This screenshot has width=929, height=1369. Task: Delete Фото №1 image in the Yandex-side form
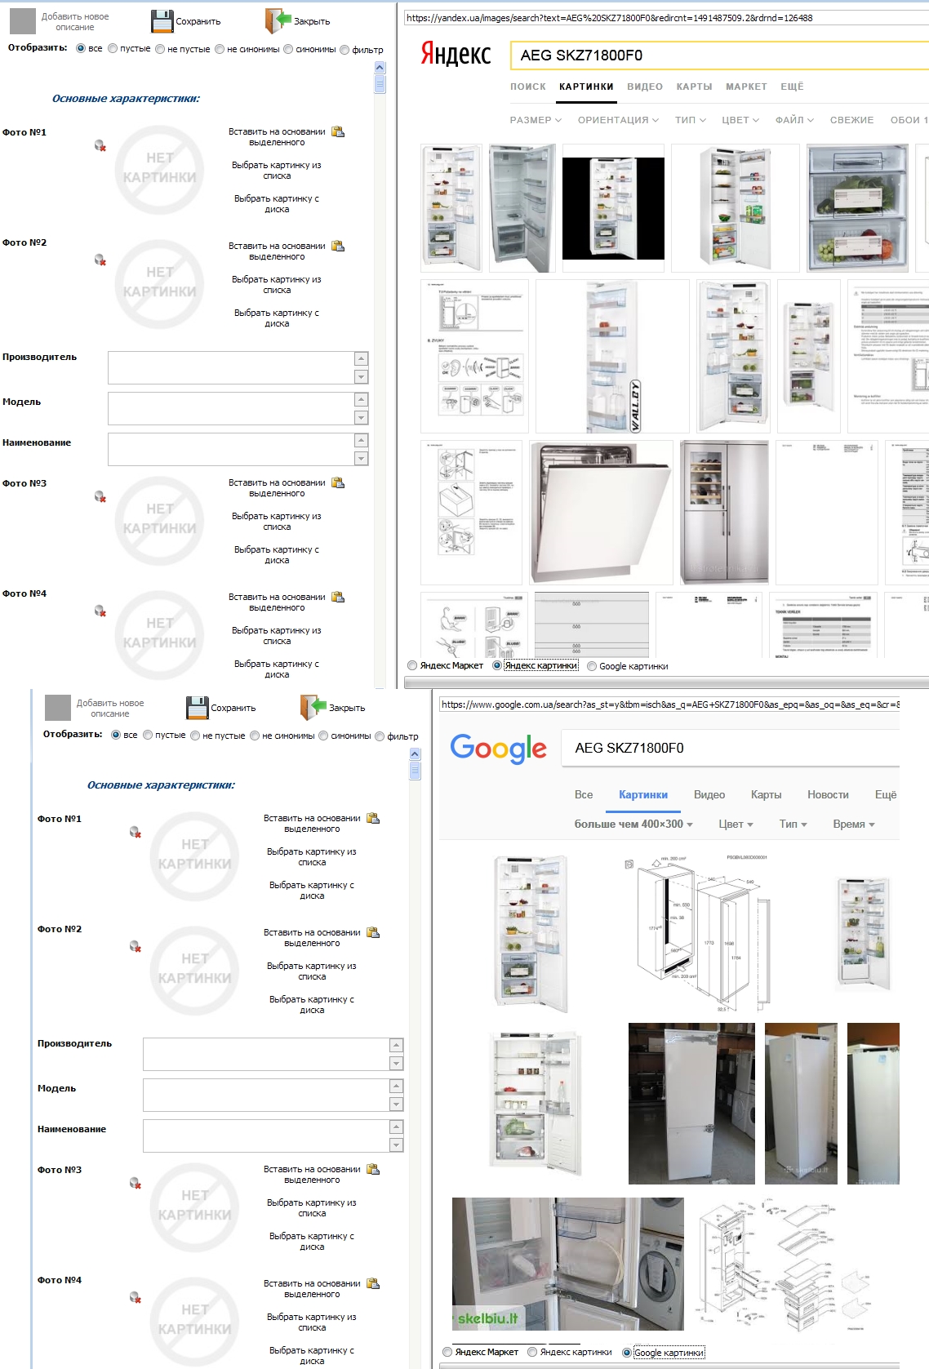100,146
